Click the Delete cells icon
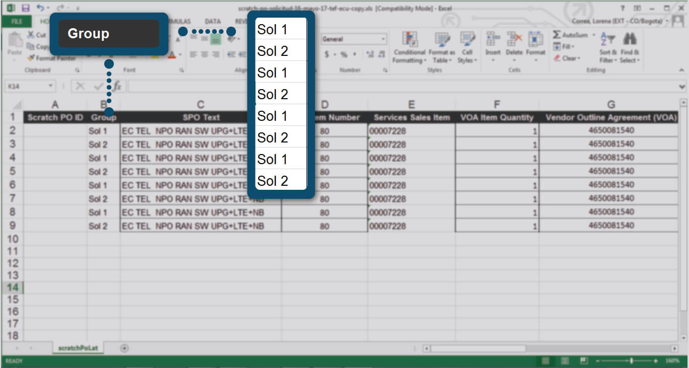689x368 pixels. coord(514,44)
